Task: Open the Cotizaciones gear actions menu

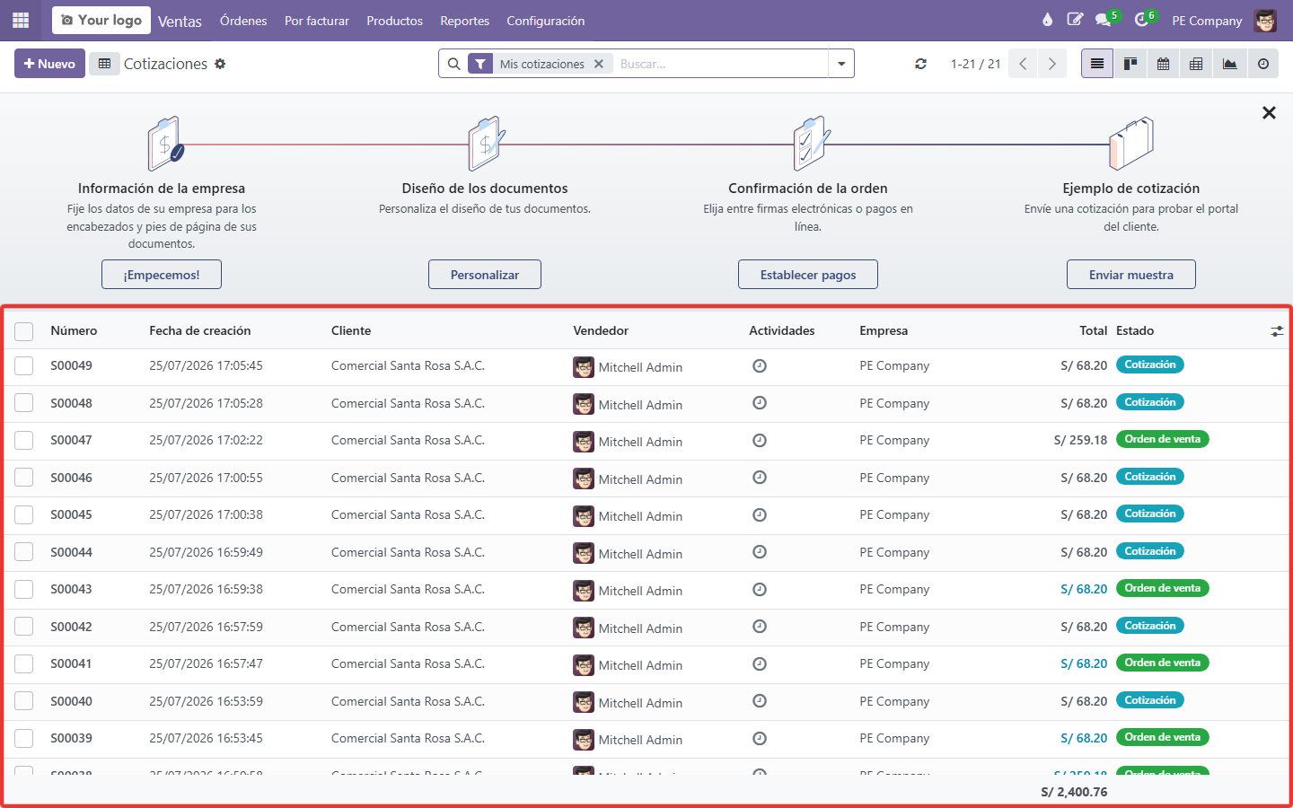Action: coord(220,64)
